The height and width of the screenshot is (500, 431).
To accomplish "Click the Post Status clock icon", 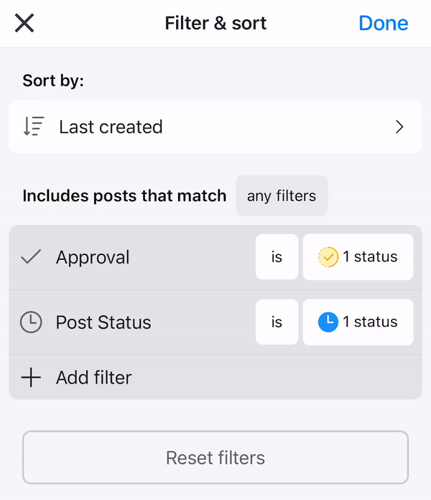I will 31,322.
